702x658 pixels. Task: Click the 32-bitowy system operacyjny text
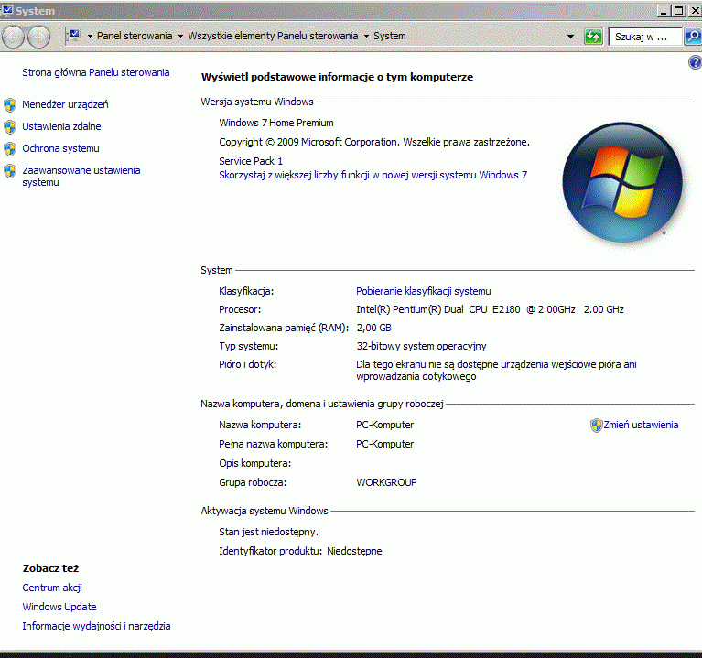click(421, 347)
